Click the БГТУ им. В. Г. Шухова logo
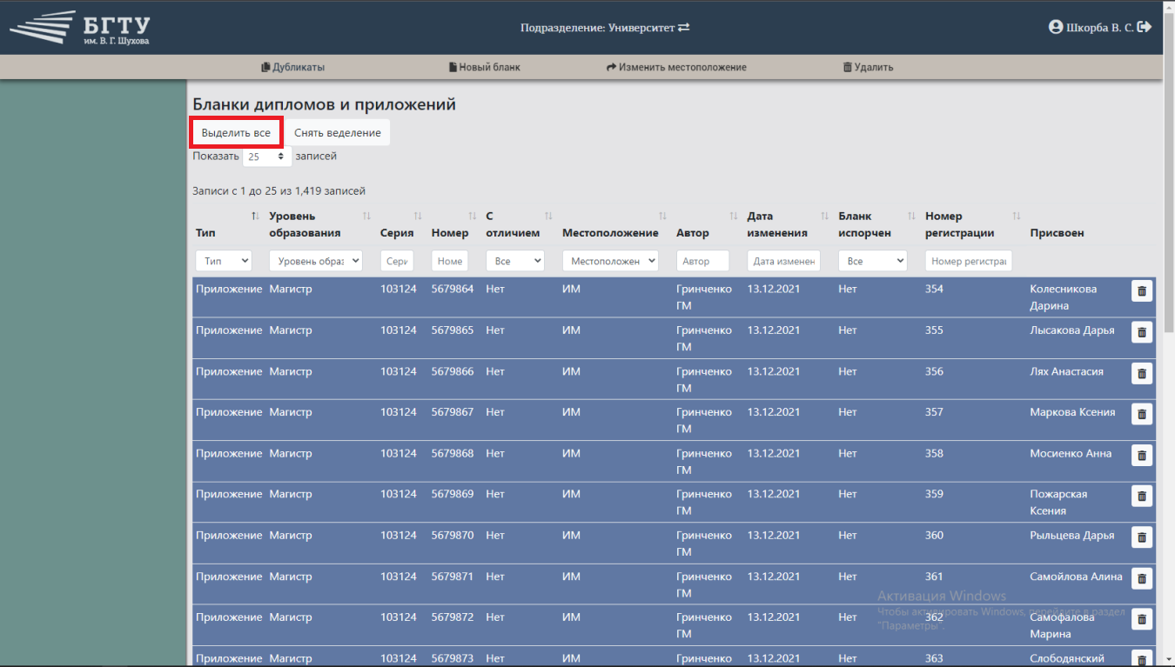 (80, 28)
